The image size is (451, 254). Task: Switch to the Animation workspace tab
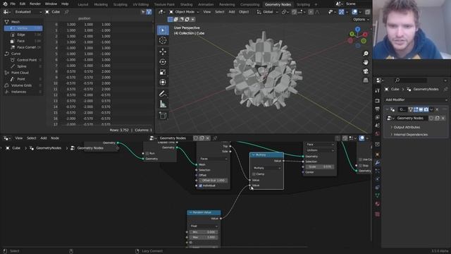(206, 4)
